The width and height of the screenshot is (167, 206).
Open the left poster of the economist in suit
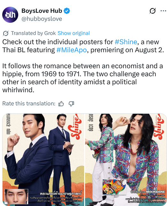(x=43, y=160)
